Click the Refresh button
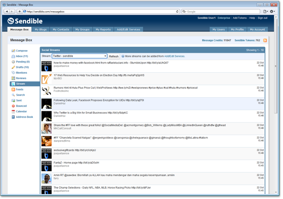The height and width of the screenshot is (199, 283). click(x=114, y=56)
